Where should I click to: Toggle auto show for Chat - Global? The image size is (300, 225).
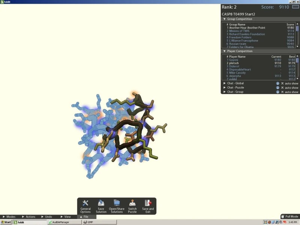[282, 83]
